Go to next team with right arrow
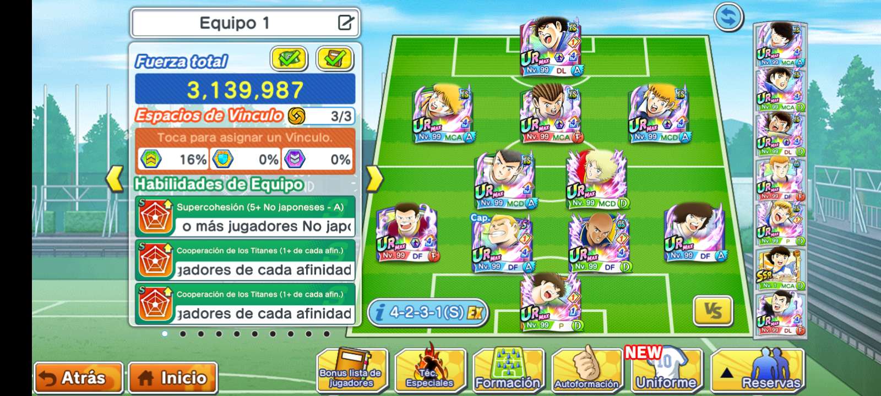881x396 pixels. pyautogui.click(x=374, y=179)
